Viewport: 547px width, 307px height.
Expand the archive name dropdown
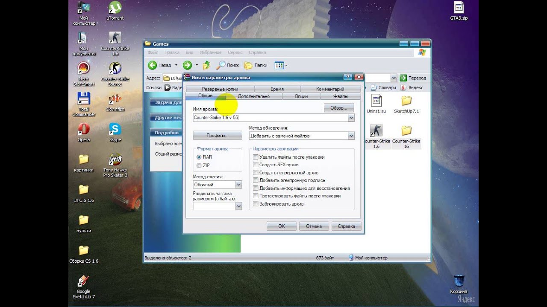click(351, 118)
